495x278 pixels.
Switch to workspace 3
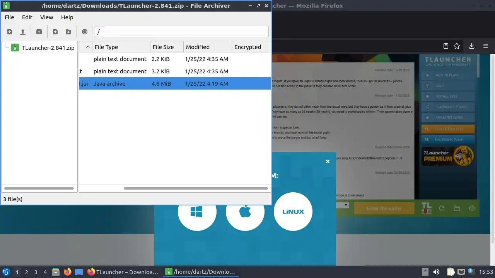36,272
